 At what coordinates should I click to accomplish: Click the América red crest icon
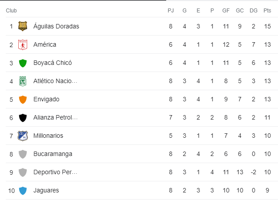pyautogui.click(x=23, y=44)
